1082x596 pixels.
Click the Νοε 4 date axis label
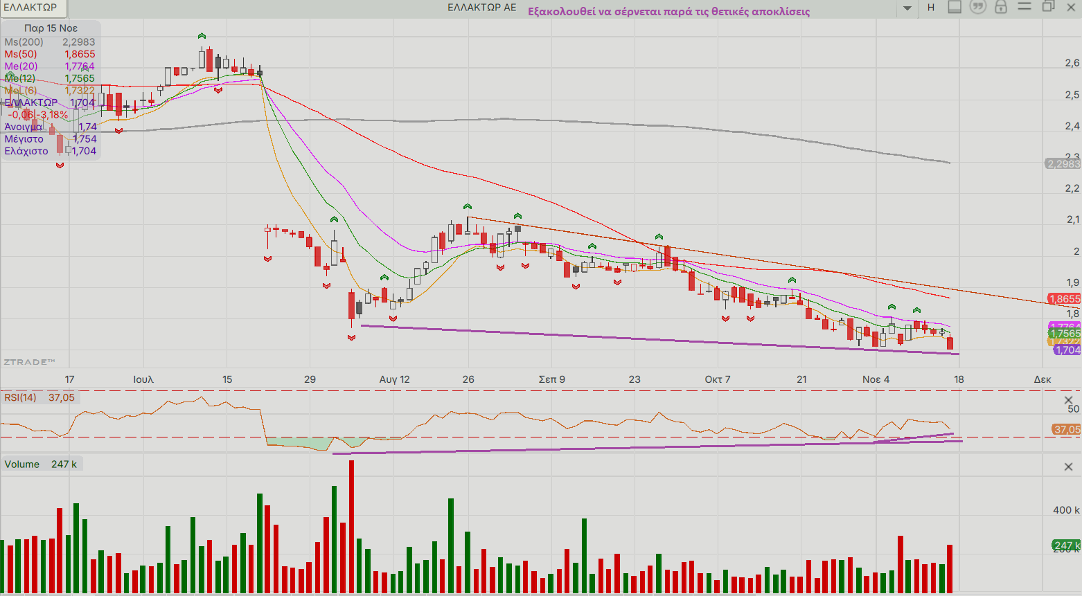point(876,379)
